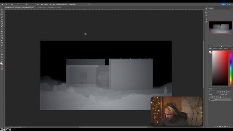Screen dimensions: 233x131
Task: Delete layer trash icon
Action: point(230,127)
